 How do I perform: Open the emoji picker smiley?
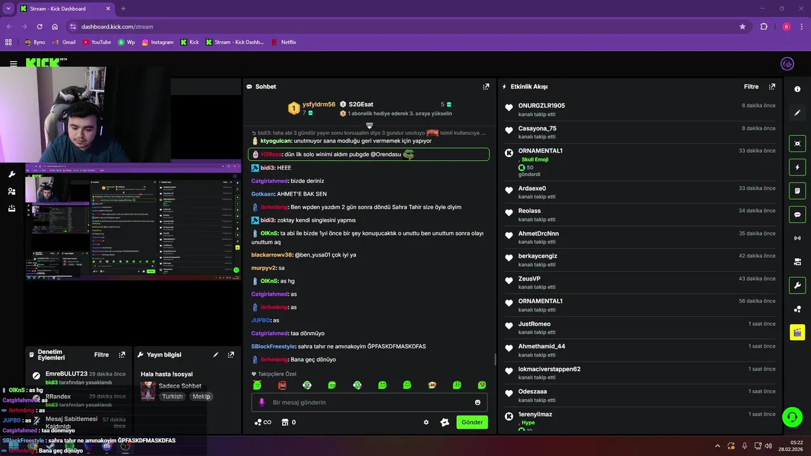pos(478,402)
